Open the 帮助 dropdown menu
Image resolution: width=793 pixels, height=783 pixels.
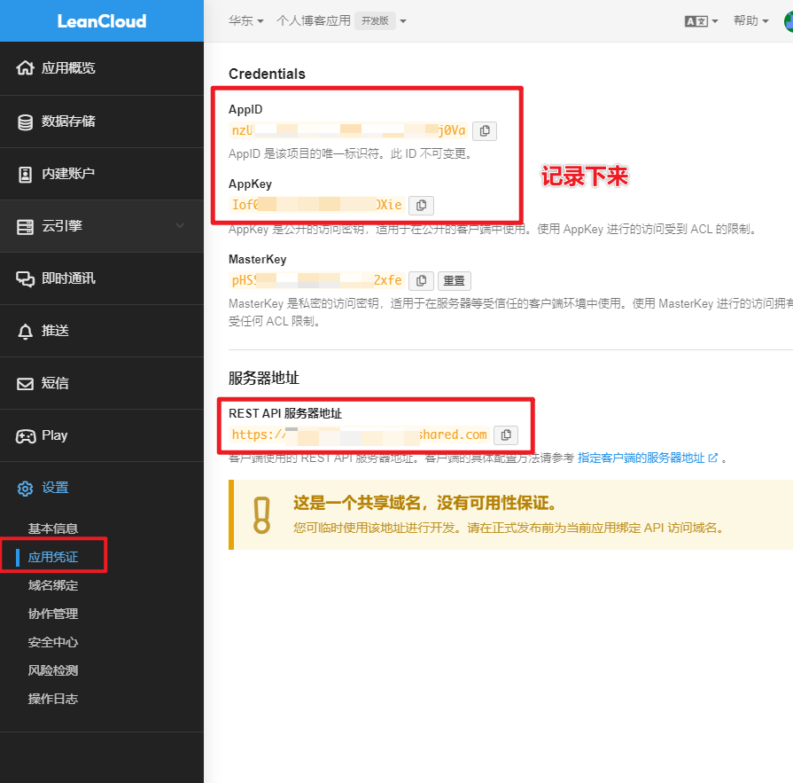pyautogui.click(x=750, y=21)
